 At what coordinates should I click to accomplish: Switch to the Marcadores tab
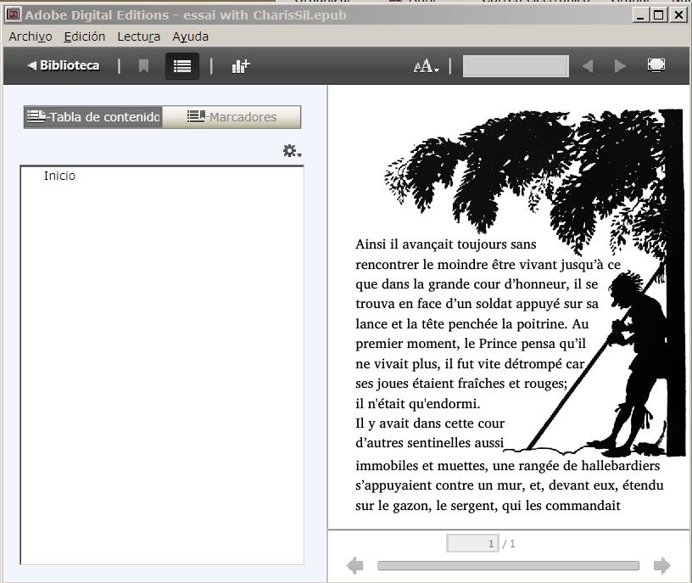tap(232, 117)
